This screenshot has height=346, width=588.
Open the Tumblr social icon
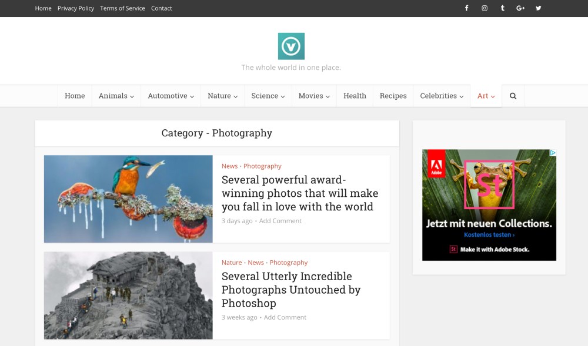click(502, 8)
